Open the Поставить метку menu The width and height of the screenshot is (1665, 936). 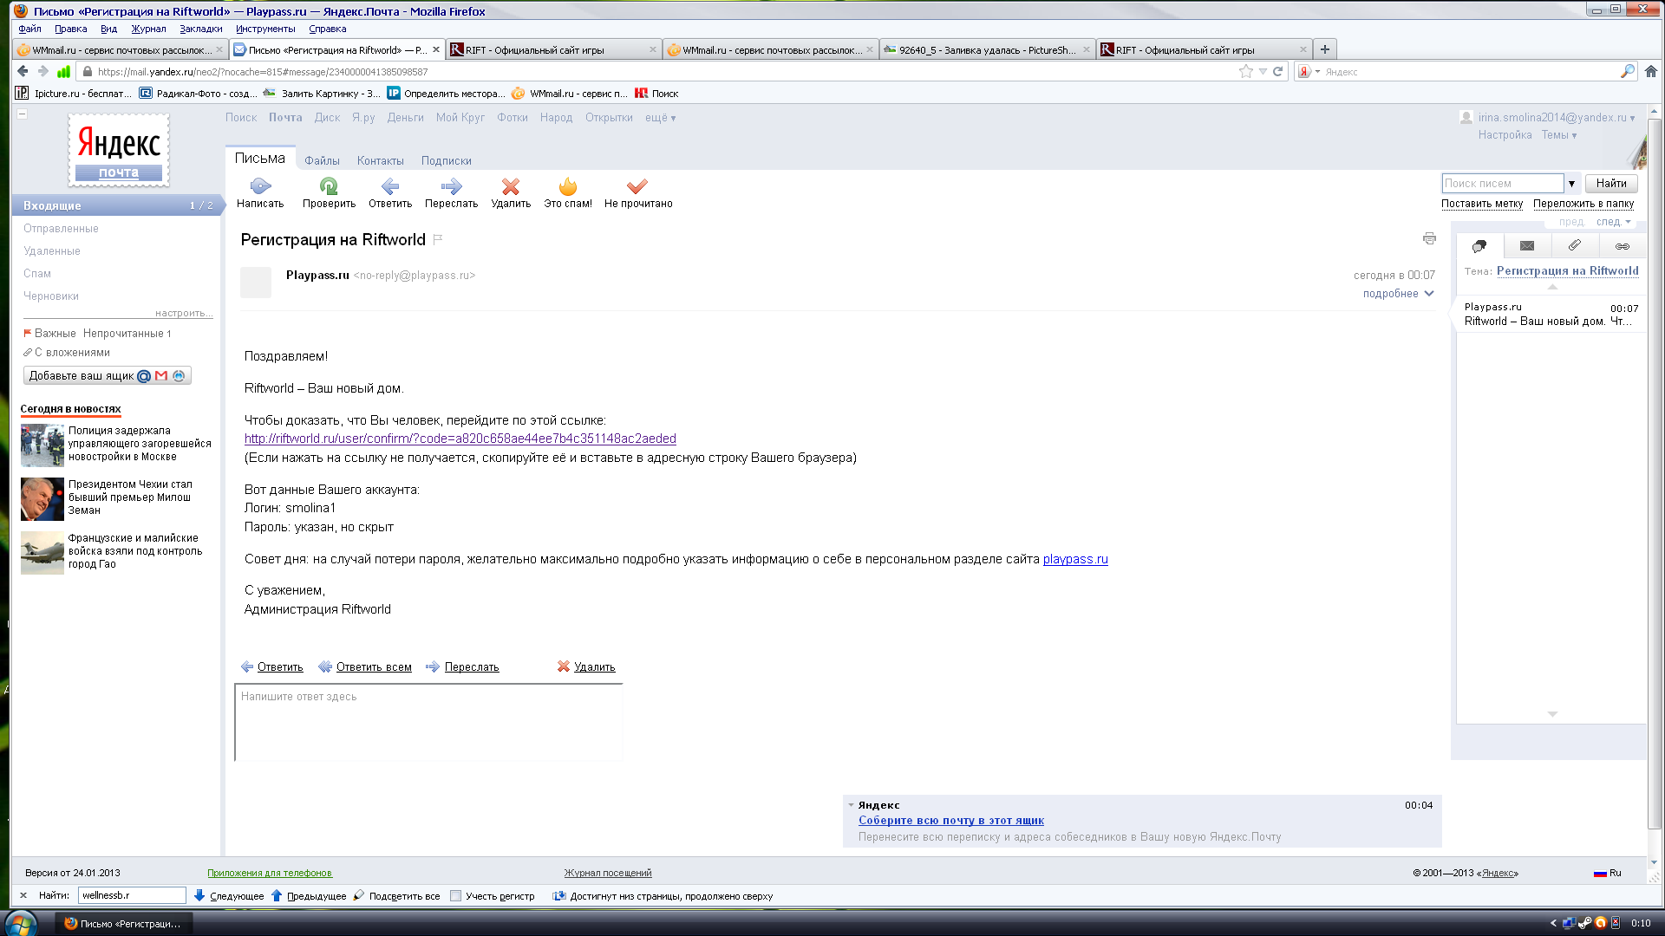pos(1481,204)
